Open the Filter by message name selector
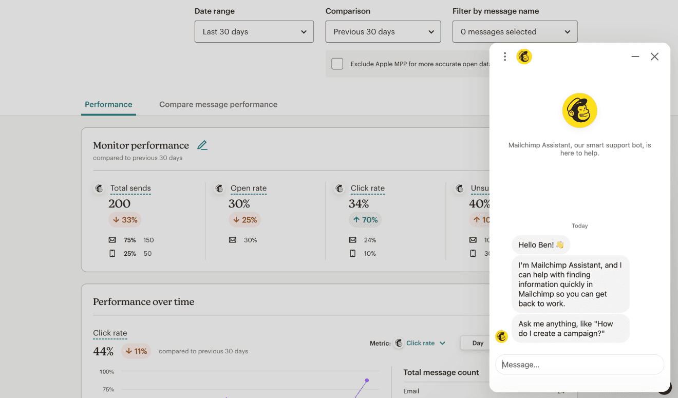 (515, 31)
